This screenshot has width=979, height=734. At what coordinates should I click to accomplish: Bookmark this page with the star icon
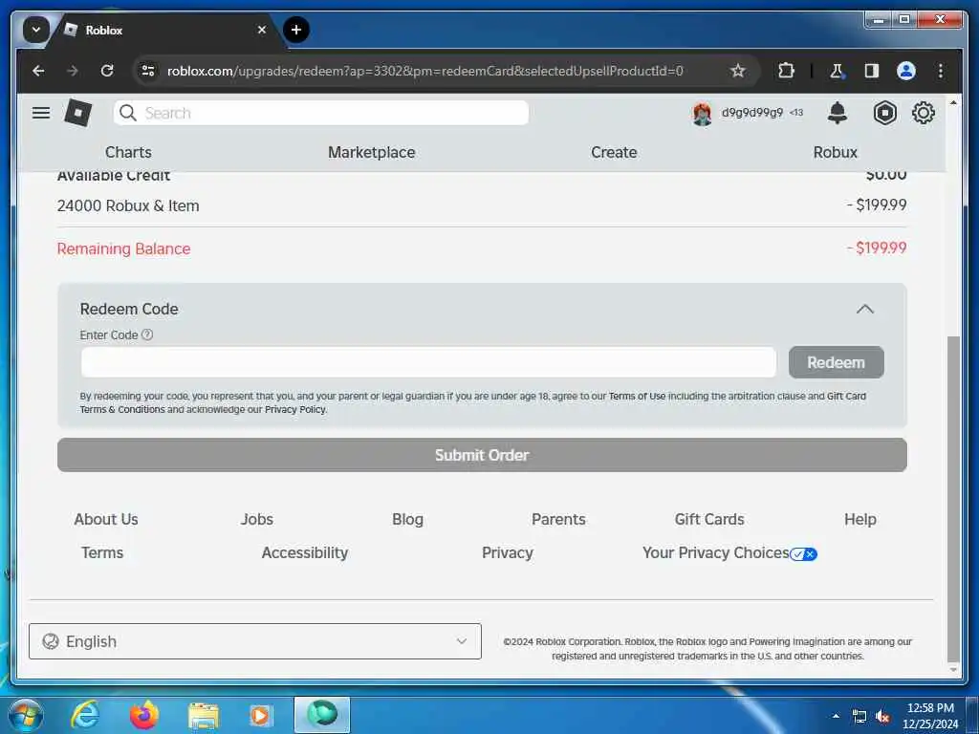738,71
